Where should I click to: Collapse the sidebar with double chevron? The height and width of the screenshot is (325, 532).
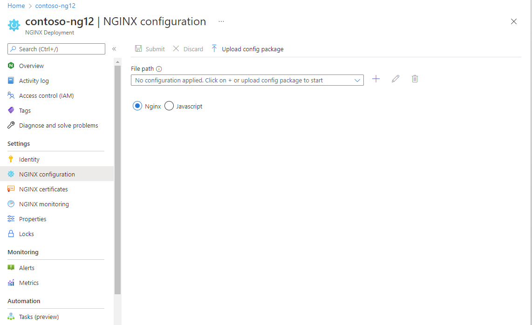pyautogui.click(x=114, y=49)
